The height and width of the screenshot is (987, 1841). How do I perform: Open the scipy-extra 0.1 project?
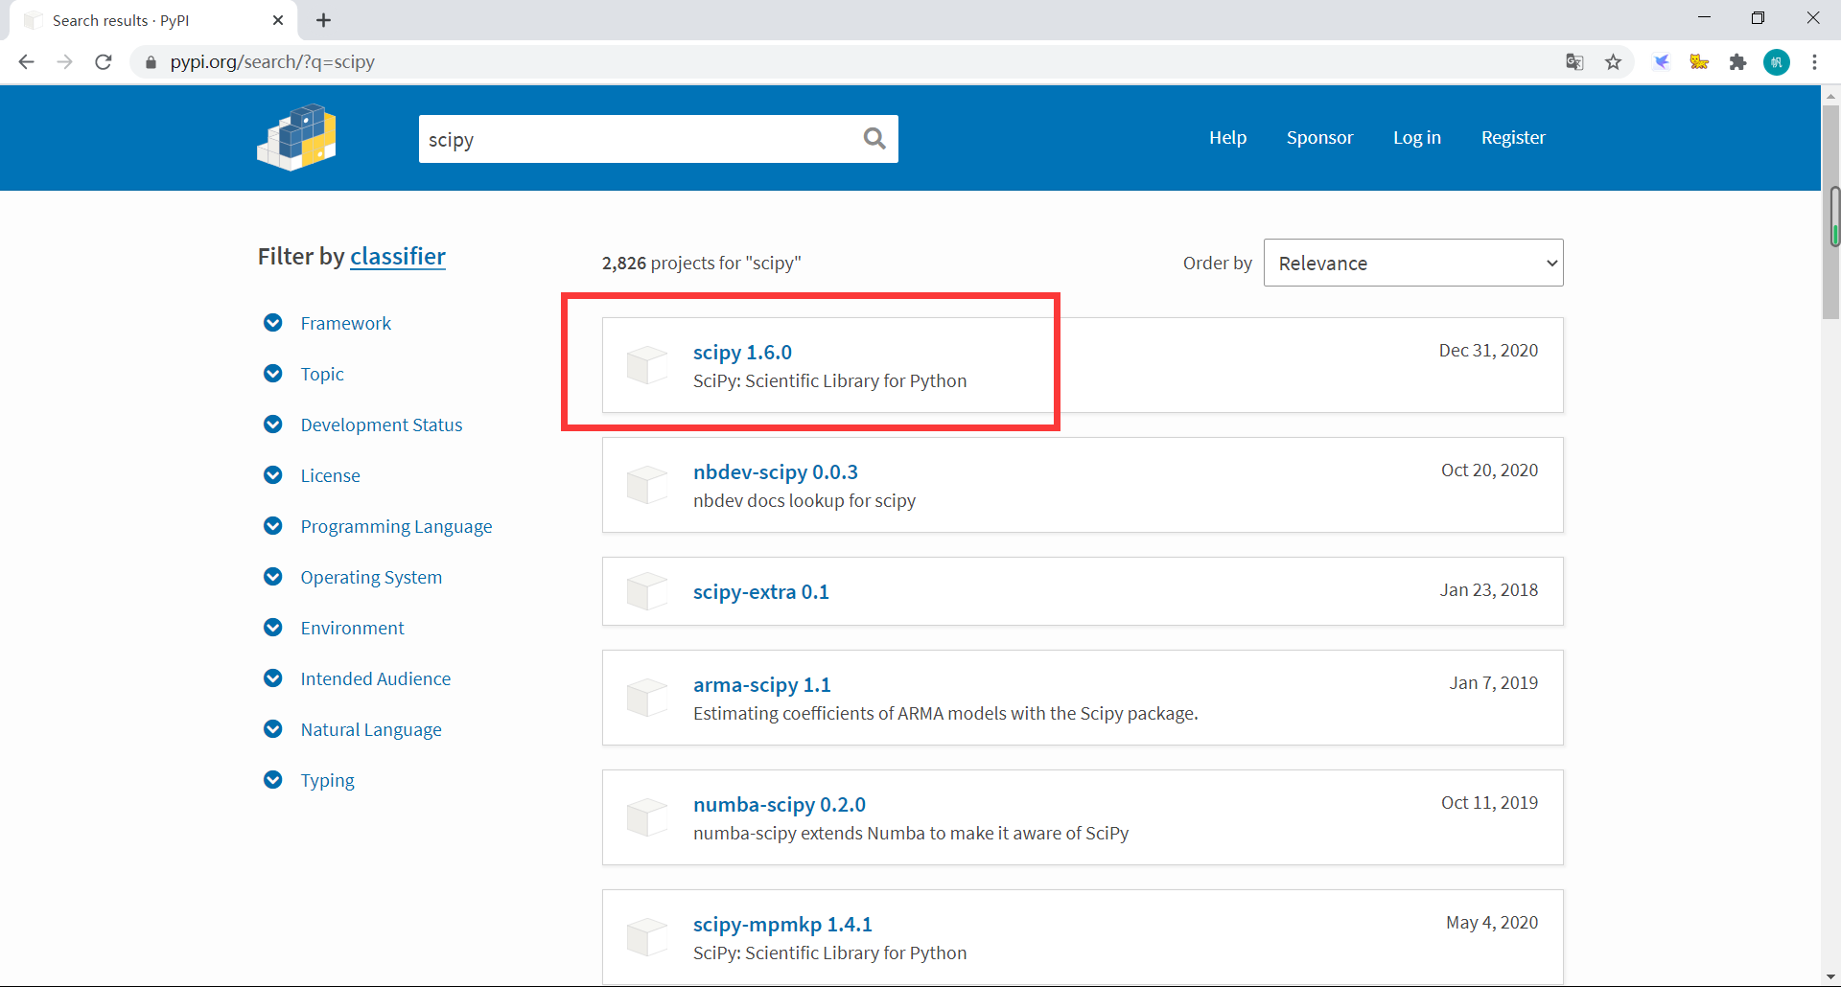761,592
